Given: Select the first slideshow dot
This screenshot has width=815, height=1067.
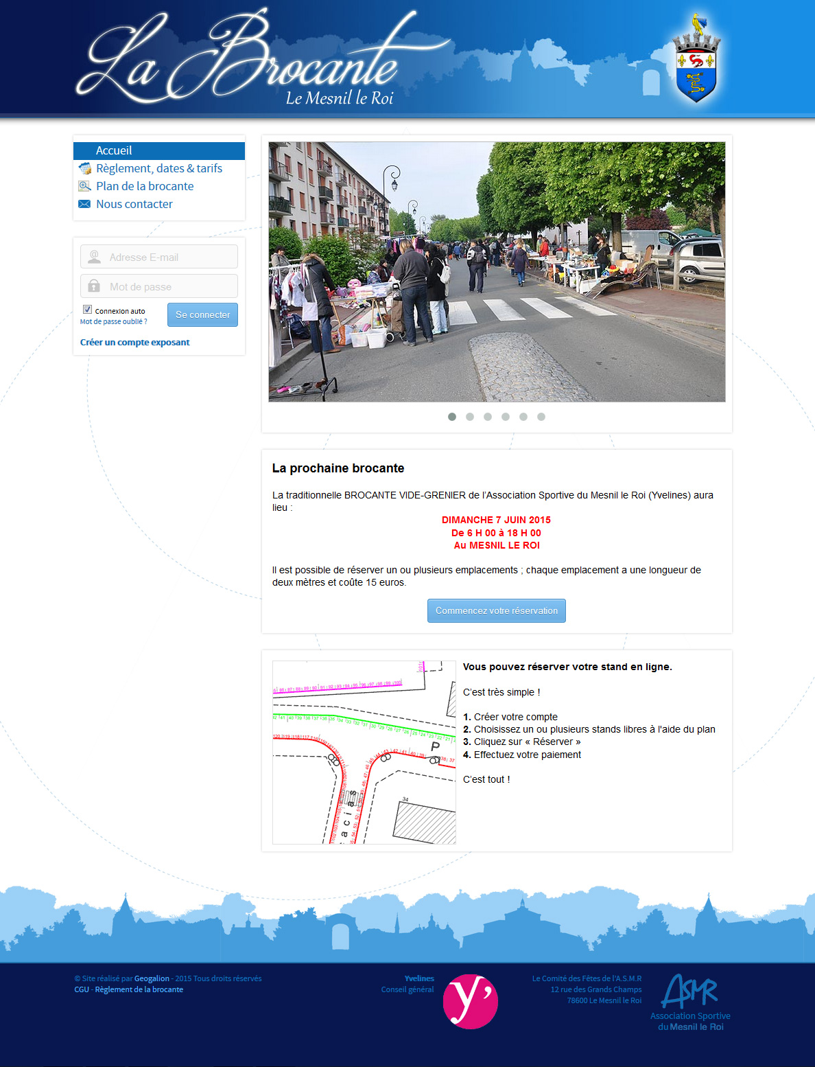Looking at the screenshot, I should click(x=452, y=417).
